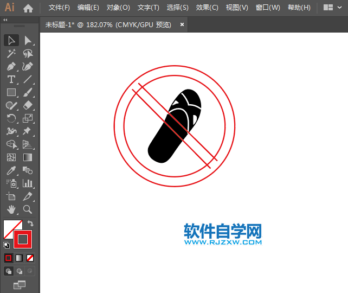The image size is (348, 293).
Task: Choose the Magic Wand tool
Action: click(11, 54)
